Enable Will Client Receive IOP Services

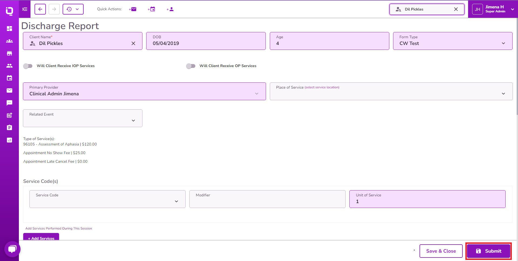(28, 66)
